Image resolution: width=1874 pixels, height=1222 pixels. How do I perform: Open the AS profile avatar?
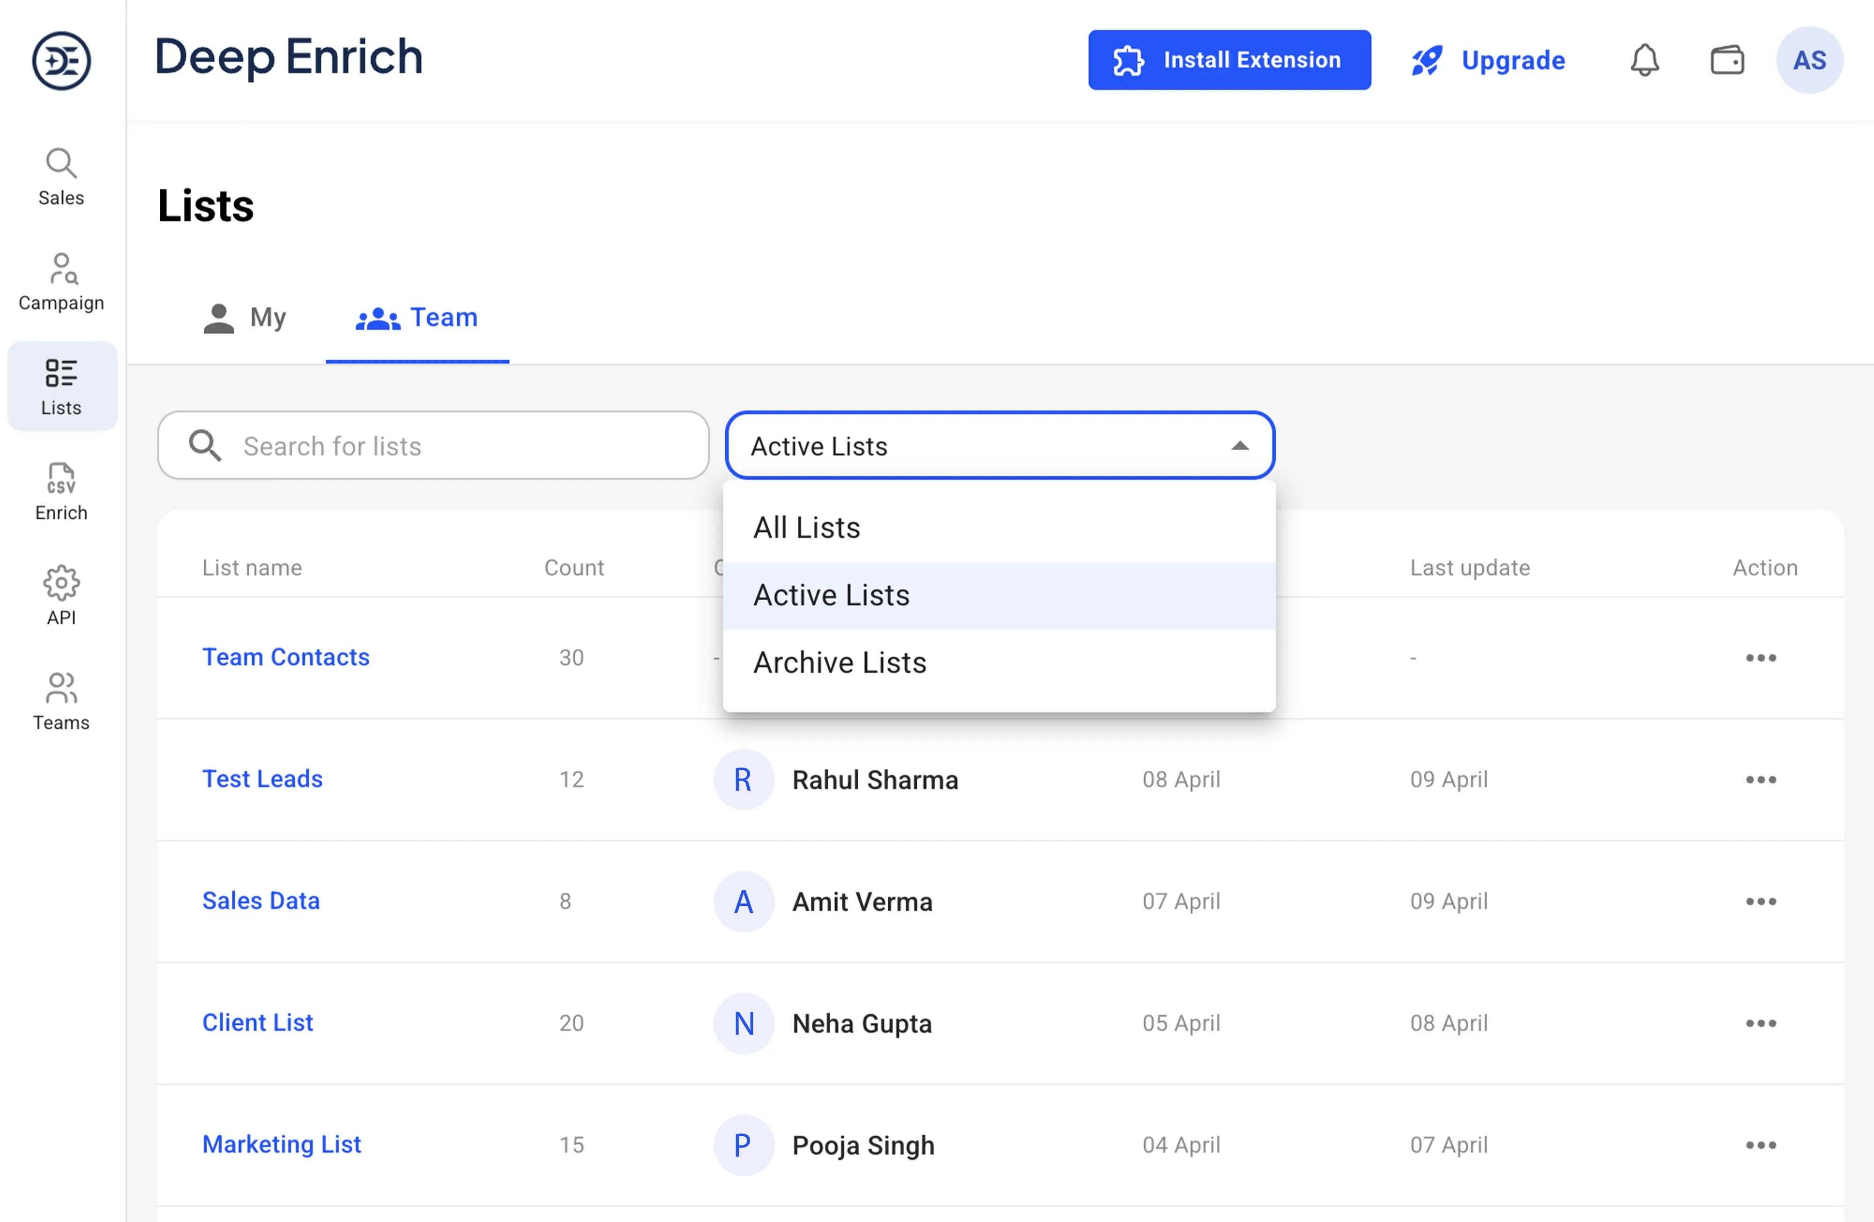coord(1809,60)
